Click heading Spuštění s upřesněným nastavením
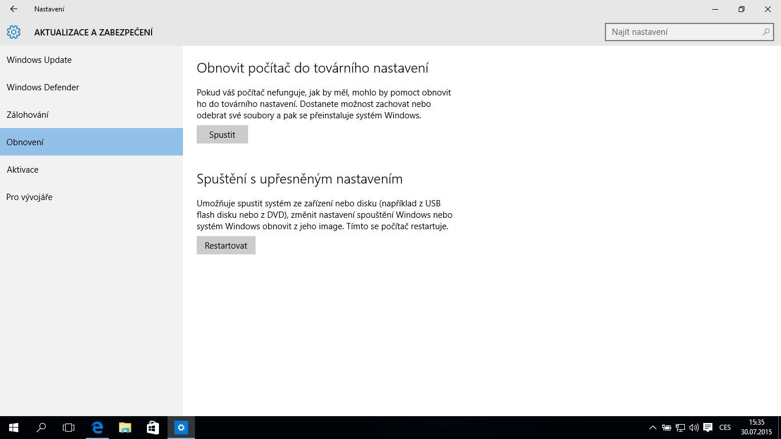This screenshot has width=781, height=439. (x=300, y=179)
